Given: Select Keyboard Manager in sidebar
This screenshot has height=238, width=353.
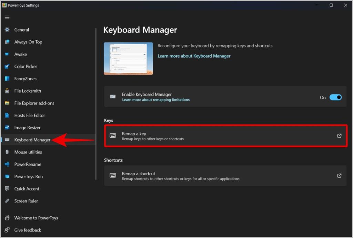Looking at the screenshot, I should click(48, 140).
